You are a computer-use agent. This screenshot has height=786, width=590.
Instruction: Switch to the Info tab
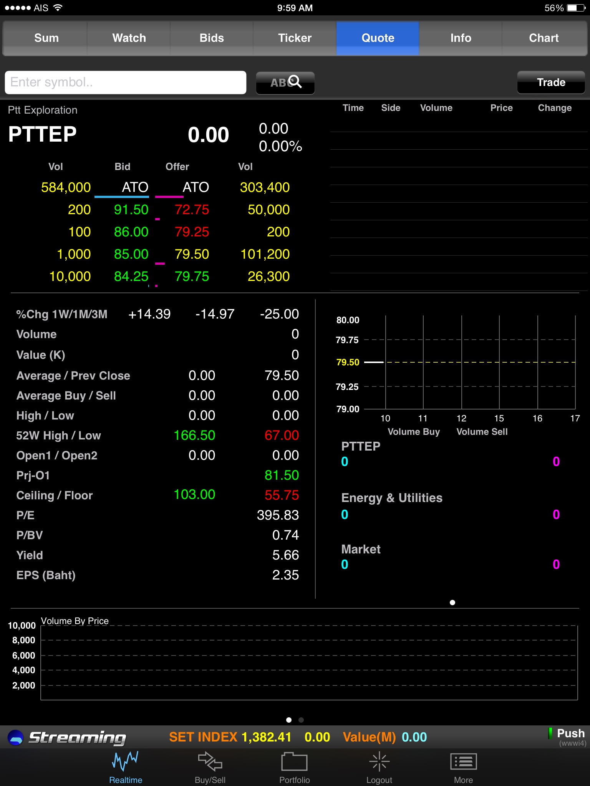(x=461, y=38)
